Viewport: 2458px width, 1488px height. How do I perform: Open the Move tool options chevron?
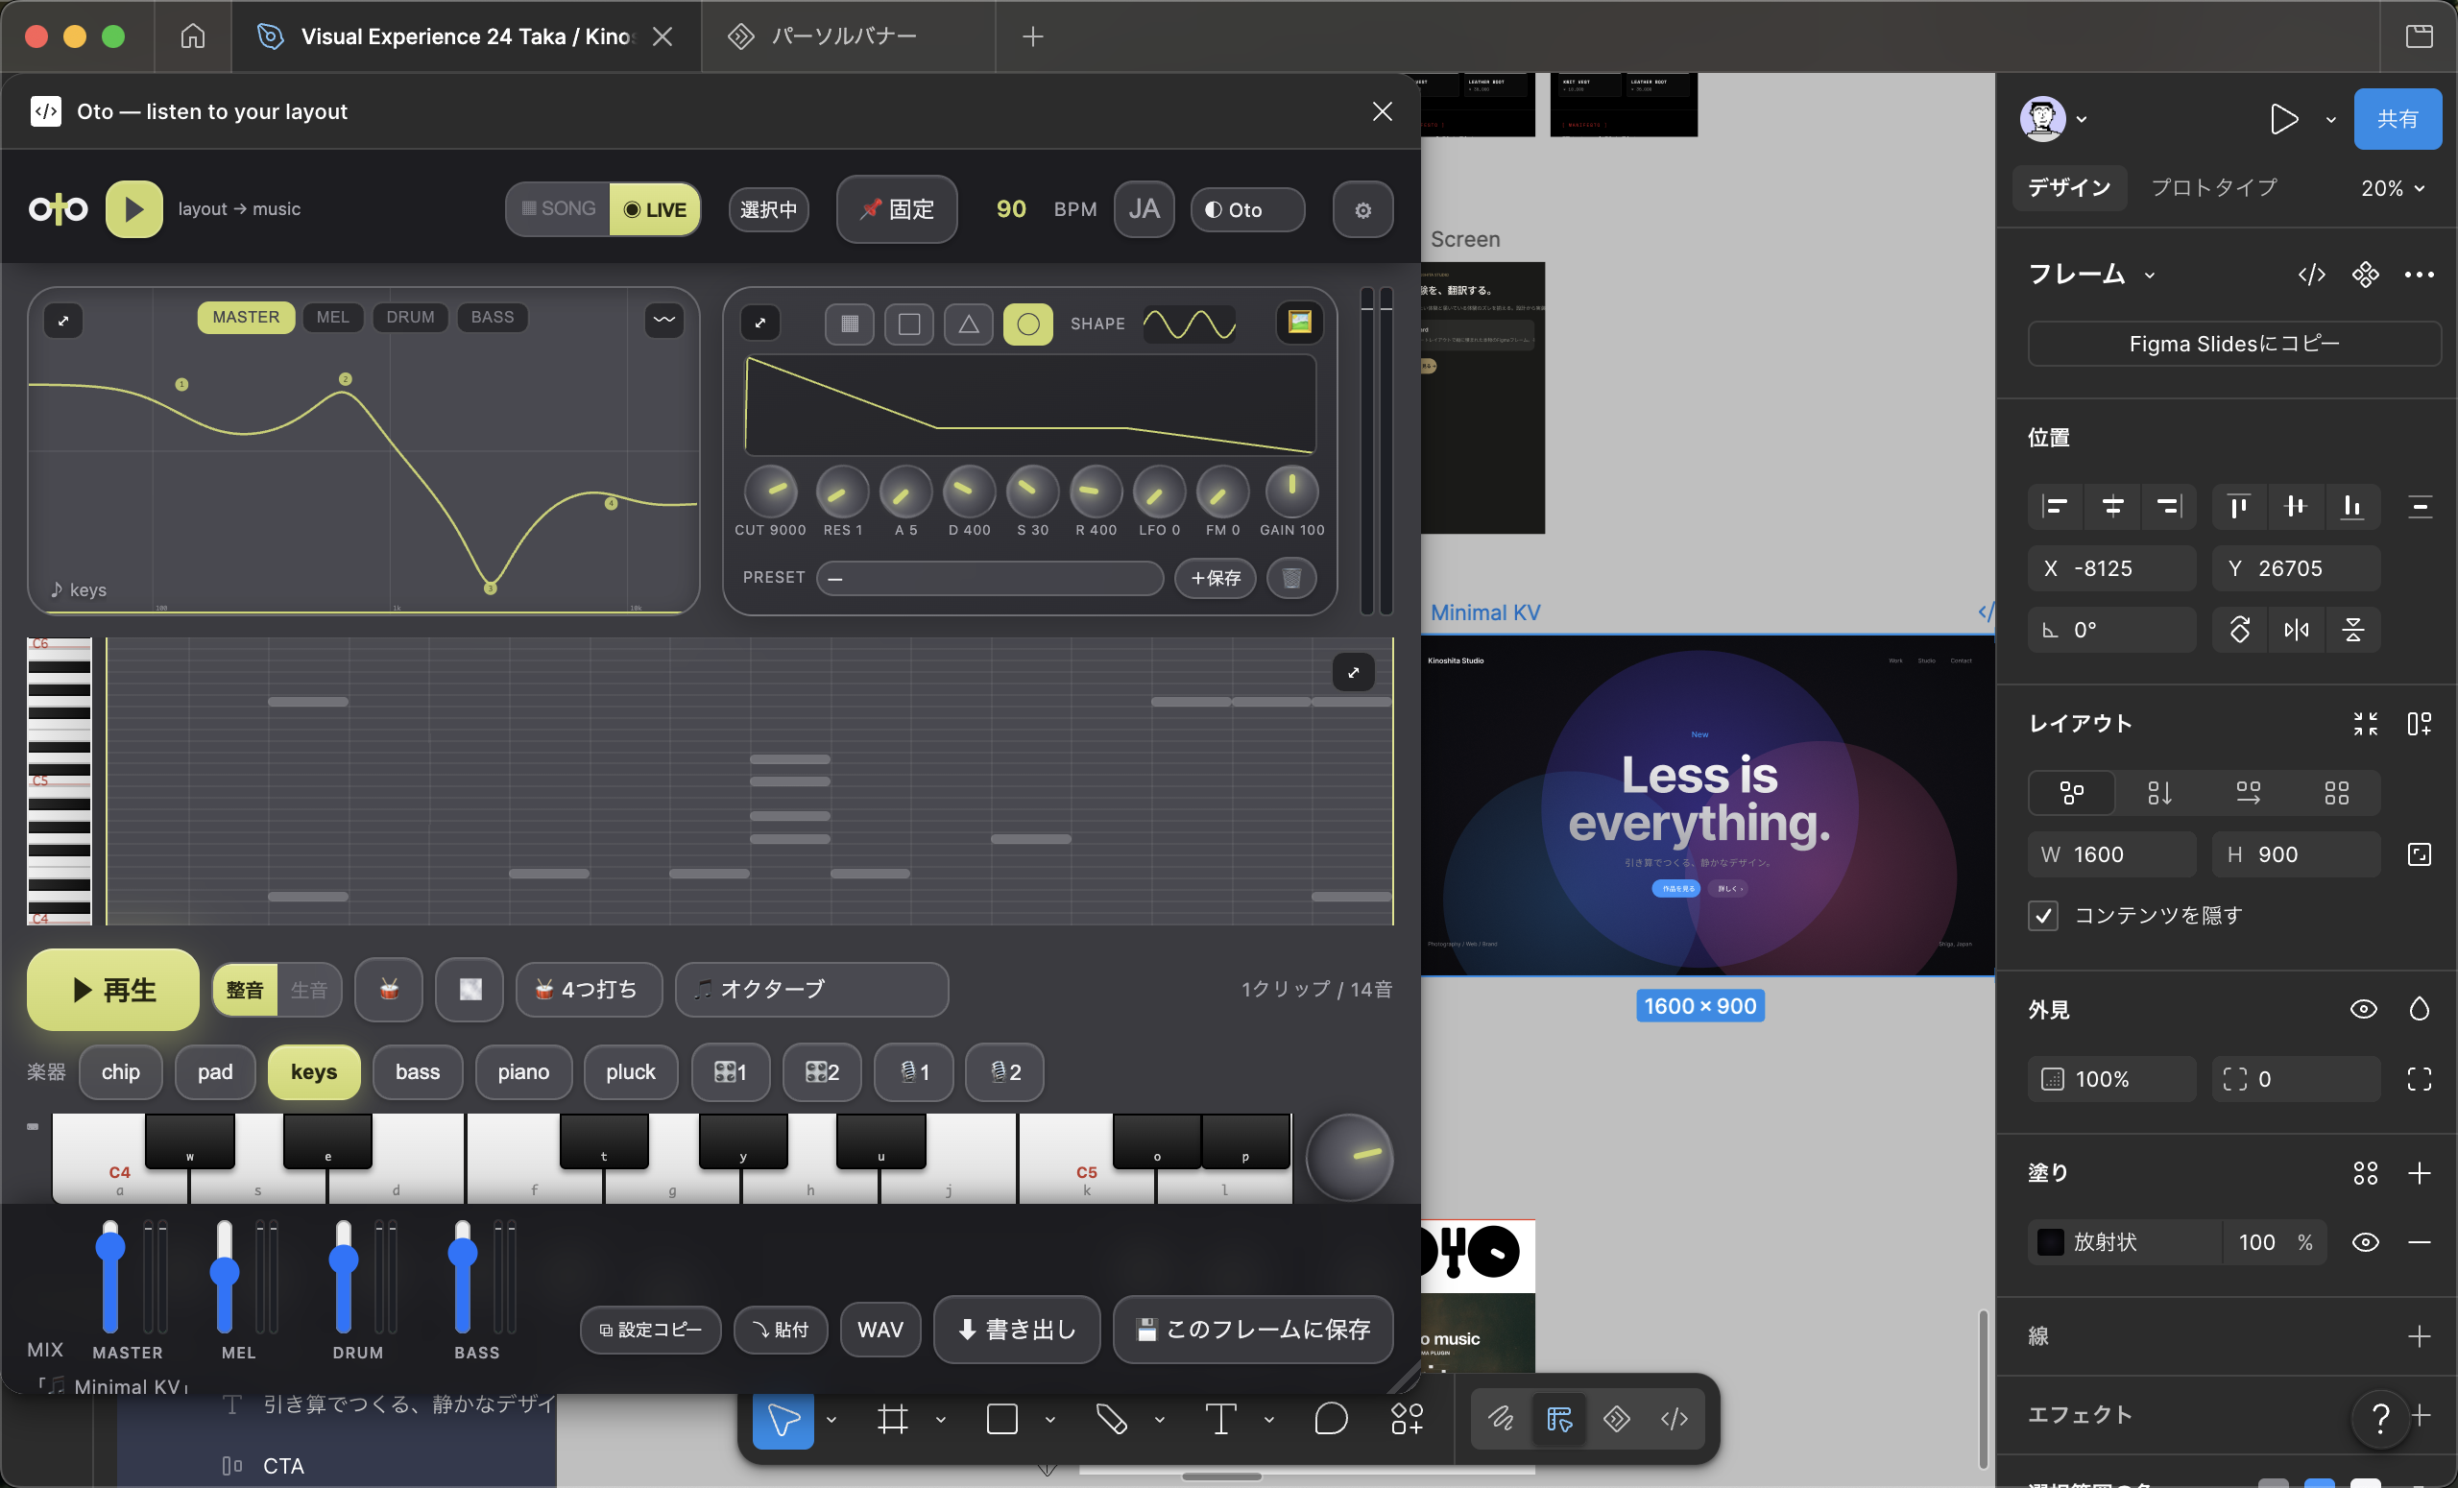[831, 1419]
